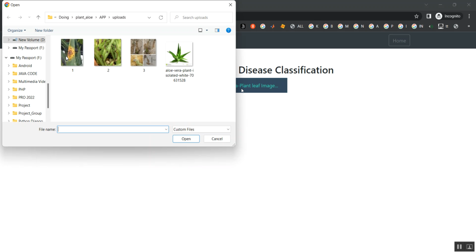This screenshot has width=476, height=252.
Task: Go forward in the Open dialog
Action: pos(20,17)
